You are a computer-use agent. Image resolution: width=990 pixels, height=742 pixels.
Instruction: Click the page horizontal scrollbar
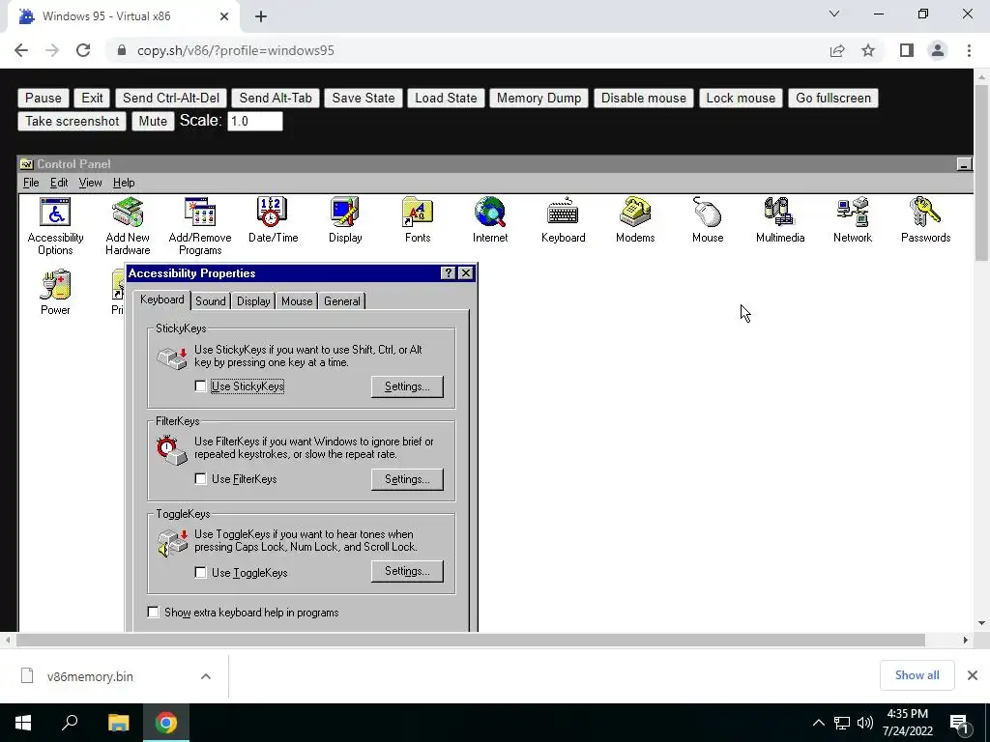click(x=471, y=640)
